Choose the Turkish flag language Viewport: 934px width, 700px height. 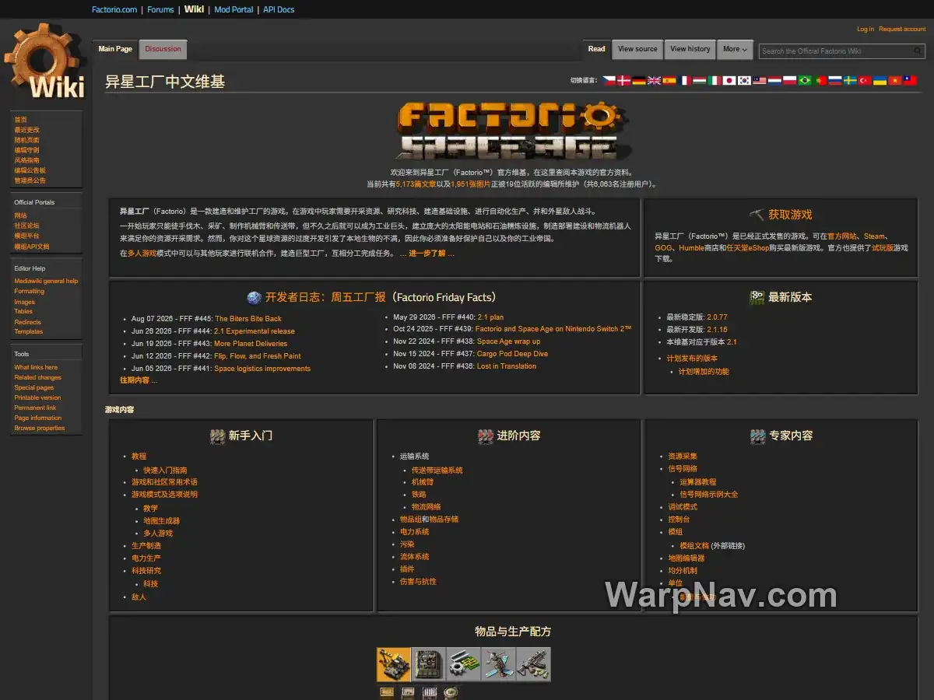(865, 80)
